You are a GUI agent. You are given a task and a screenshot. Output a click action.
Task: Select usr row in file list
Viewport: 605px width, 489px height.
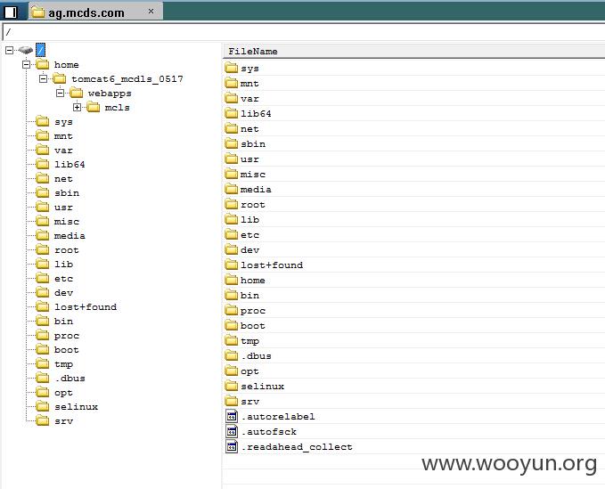(x=413, y=159)
